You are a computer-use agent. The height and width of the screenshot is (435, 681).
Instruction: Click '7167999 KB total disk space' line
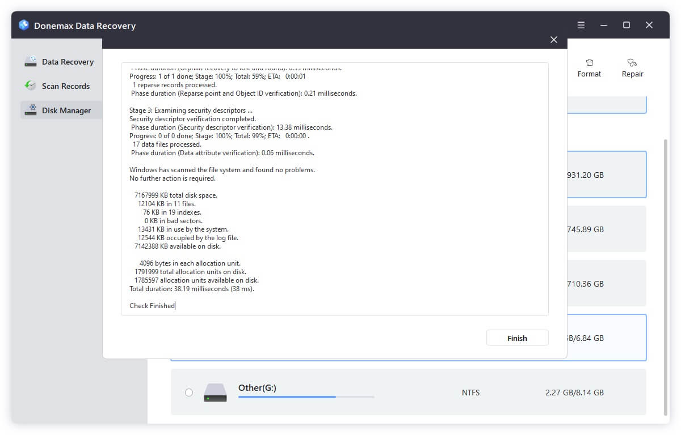coord(176,195)
